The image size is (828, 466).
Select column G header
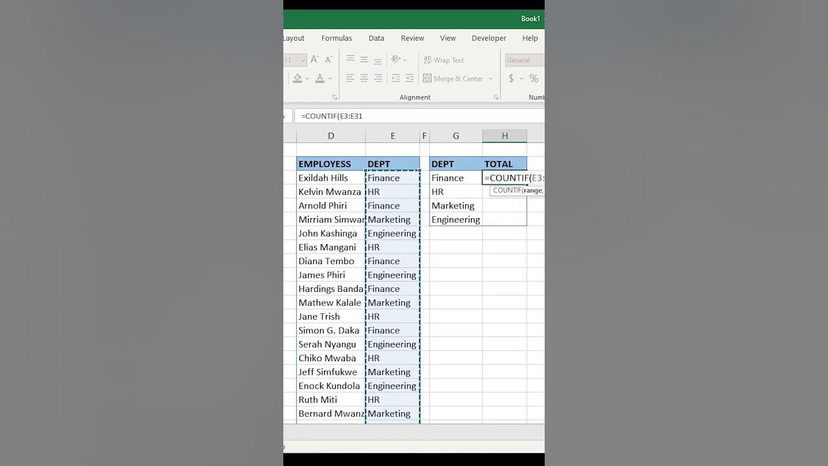[456, 136]
